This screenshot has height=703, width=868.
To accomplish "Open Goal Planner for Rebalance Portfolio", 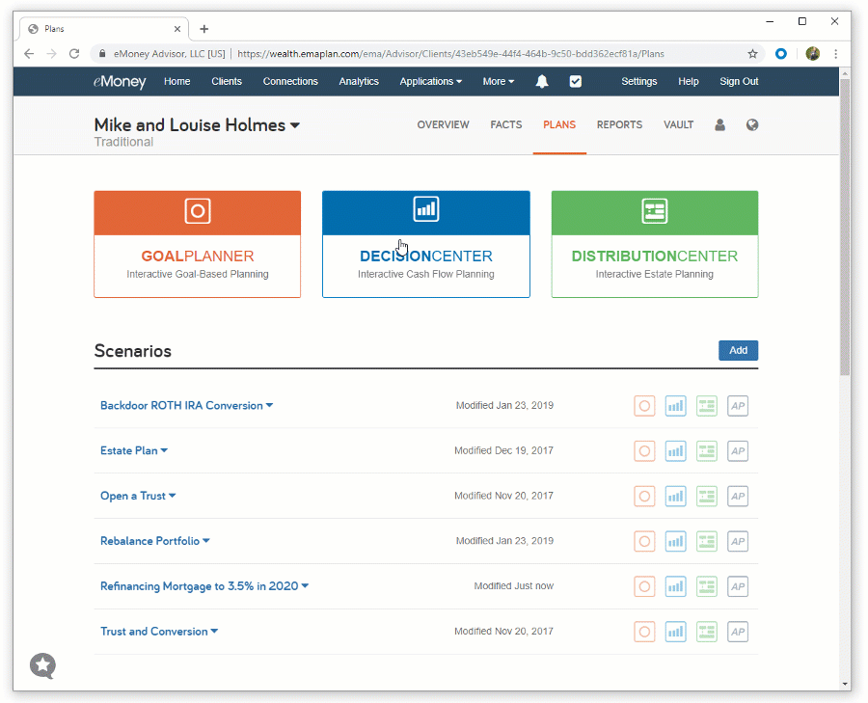I will tap(644, 541).
